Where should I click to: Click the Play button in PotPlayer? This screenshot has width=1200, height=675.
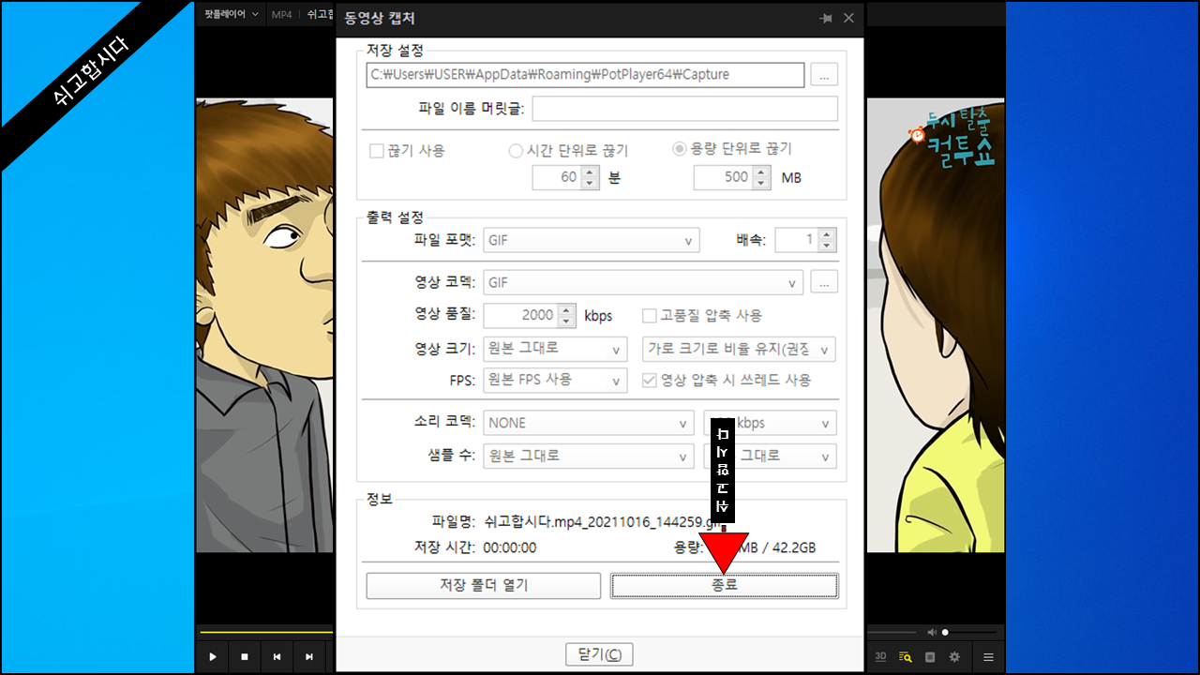point(213,657)
